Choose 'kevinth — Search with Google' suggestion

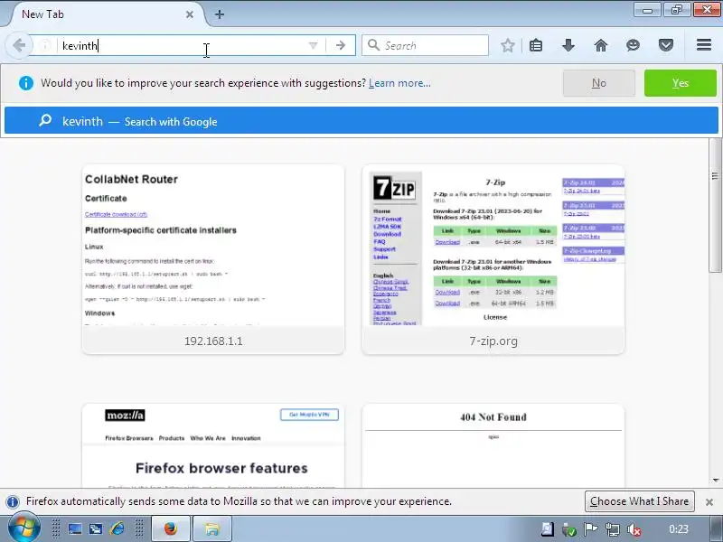click(361, 121)
